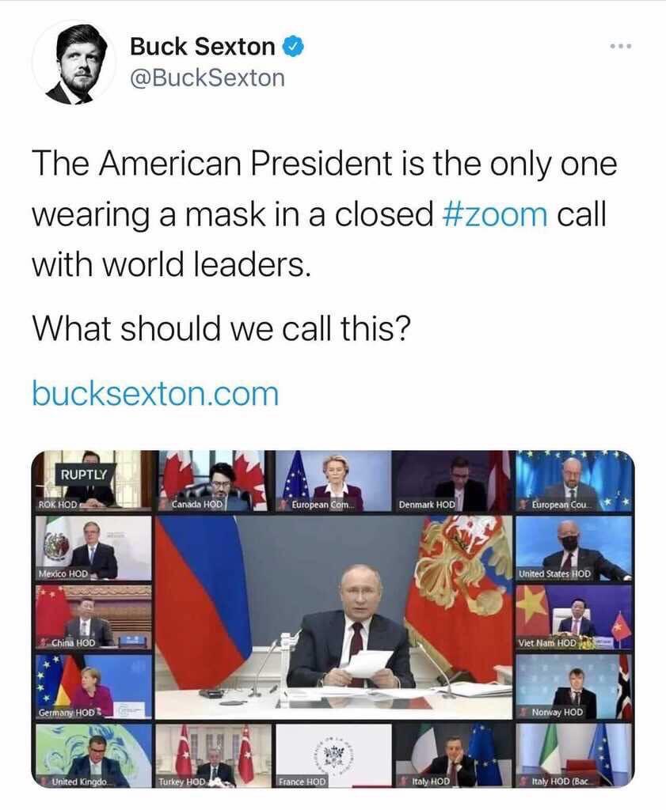Select the United States HOD video tile
Screen dimensions: 666x810
click(x=574, y=547)
